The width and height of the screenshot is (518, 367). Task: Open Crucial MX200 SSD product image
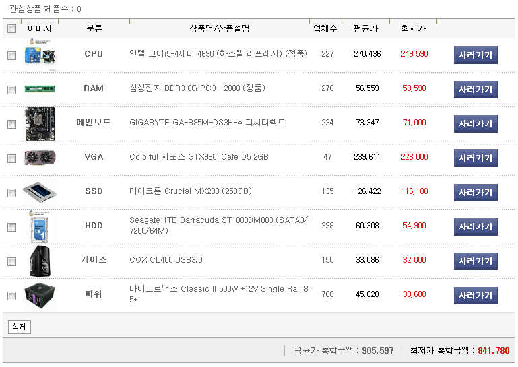coord(40,192)
